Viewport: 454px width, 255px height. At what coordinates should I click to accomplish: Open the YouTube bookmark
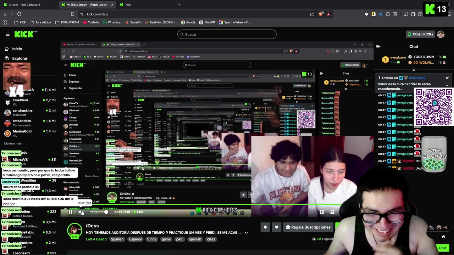pos(91,22)
